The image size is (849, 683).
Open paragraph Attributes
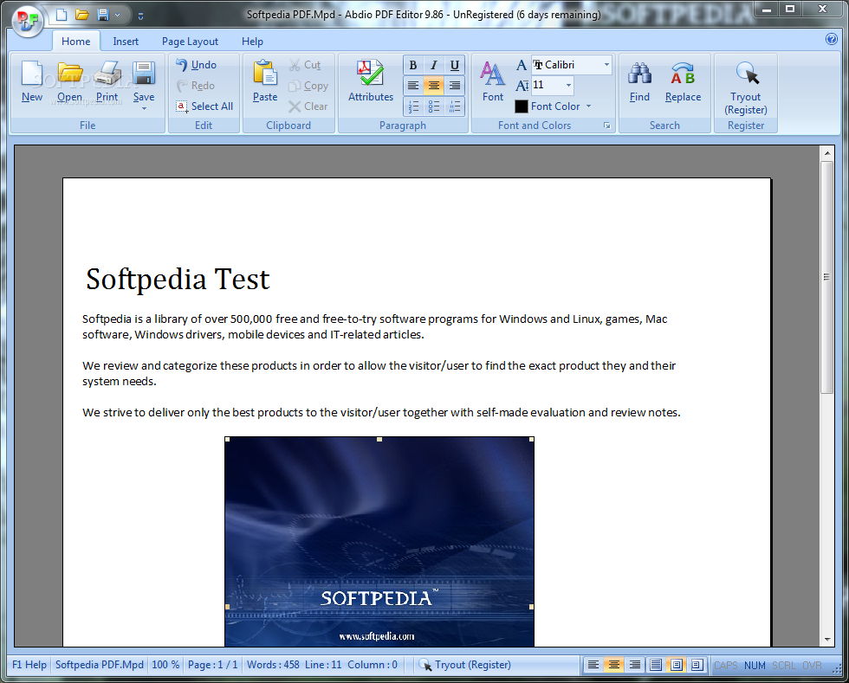pyautogui.click(x=371, y=81)
